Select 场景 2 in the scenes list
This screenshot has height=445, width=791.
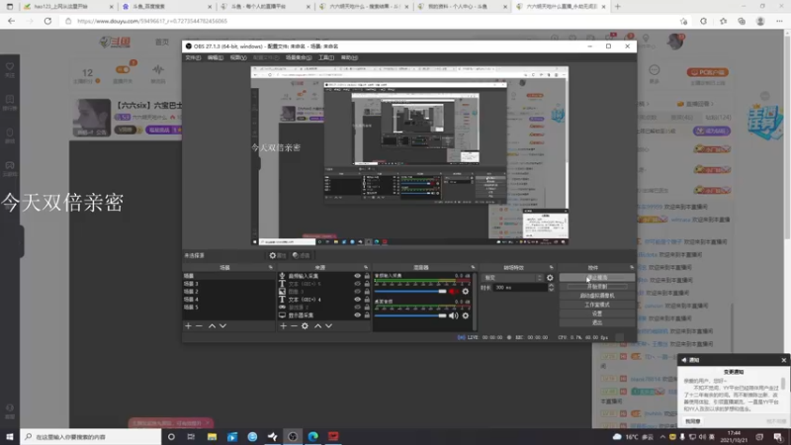(x=228, y=292)
